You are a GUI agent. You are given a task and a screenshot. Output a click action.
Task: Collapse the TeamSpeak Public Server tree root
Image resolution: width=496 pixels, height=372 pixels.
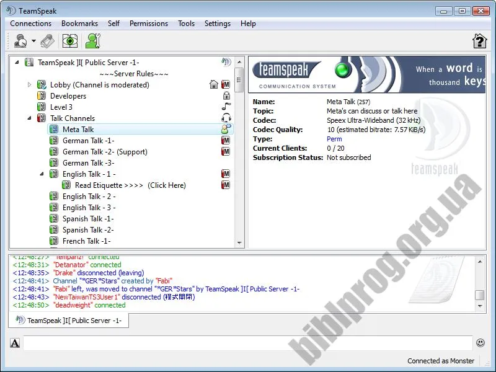tap(17, 63)
